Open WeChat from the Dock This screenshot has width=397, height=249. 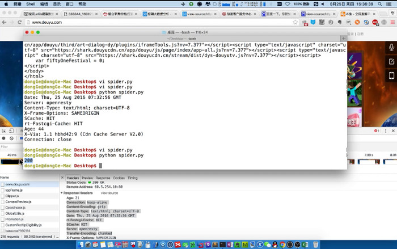pyautogui.click(x=267, y=244)
